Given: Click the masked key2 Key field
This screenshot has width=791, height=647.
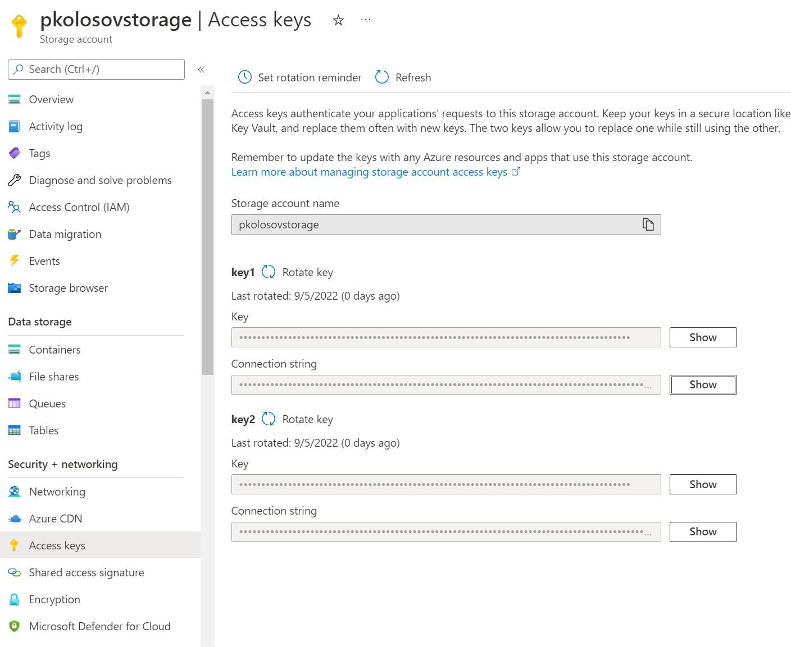Looking at the screenshot, I should [x=446, y=484].
